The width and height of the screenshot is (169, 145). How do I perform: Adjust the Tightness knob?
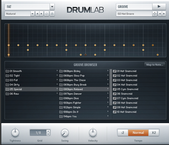15,133
